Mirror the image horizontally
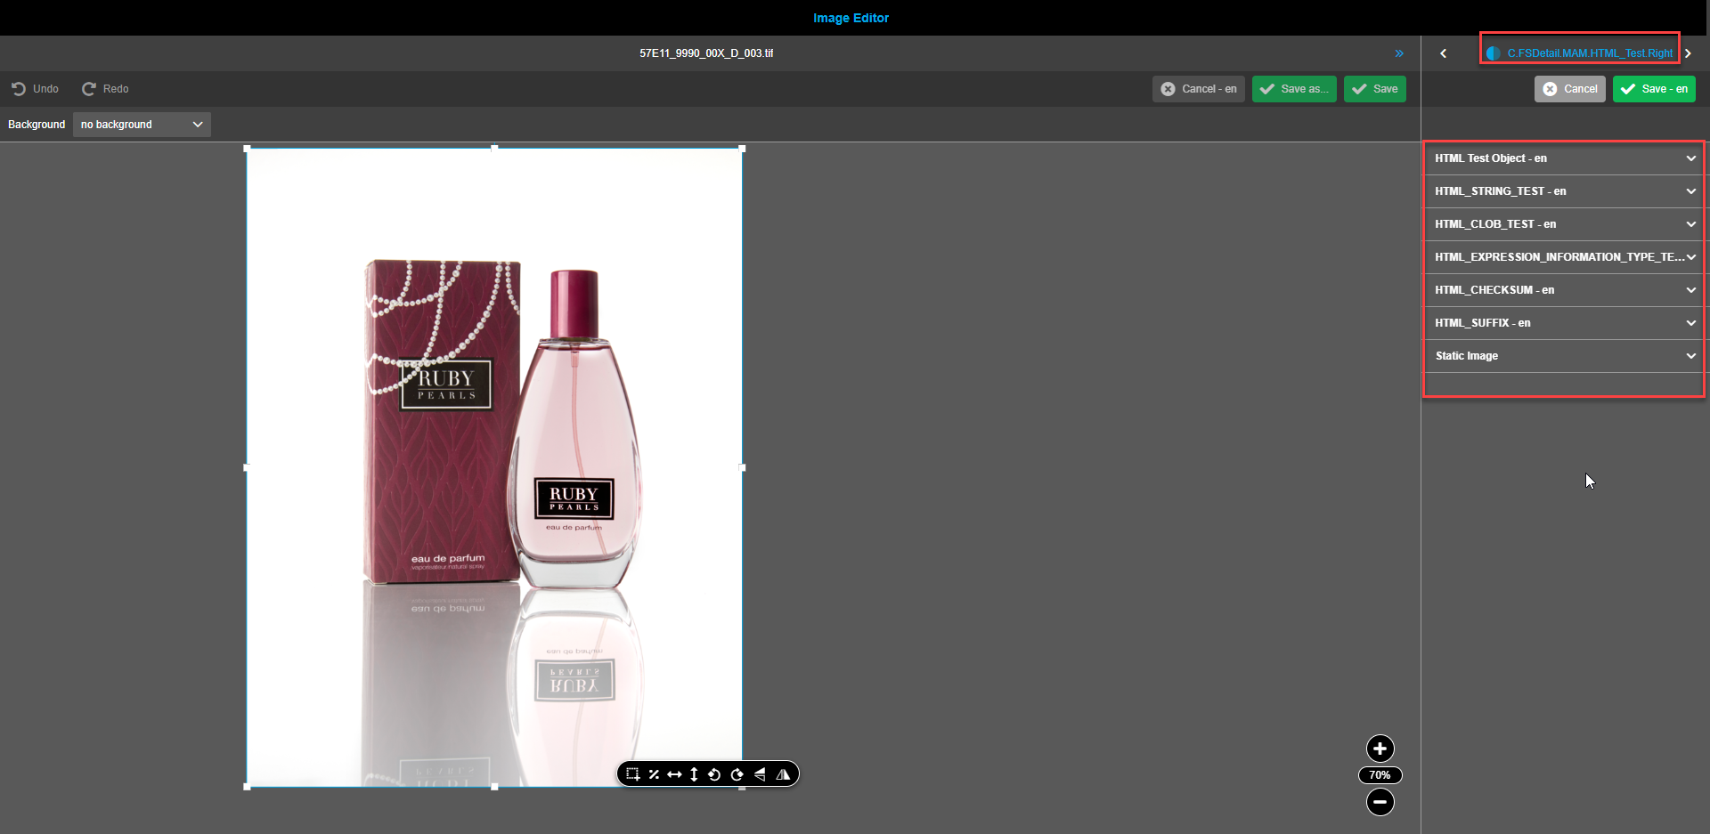The height and width of the screenshot is (834, 1710). point(782,773)
